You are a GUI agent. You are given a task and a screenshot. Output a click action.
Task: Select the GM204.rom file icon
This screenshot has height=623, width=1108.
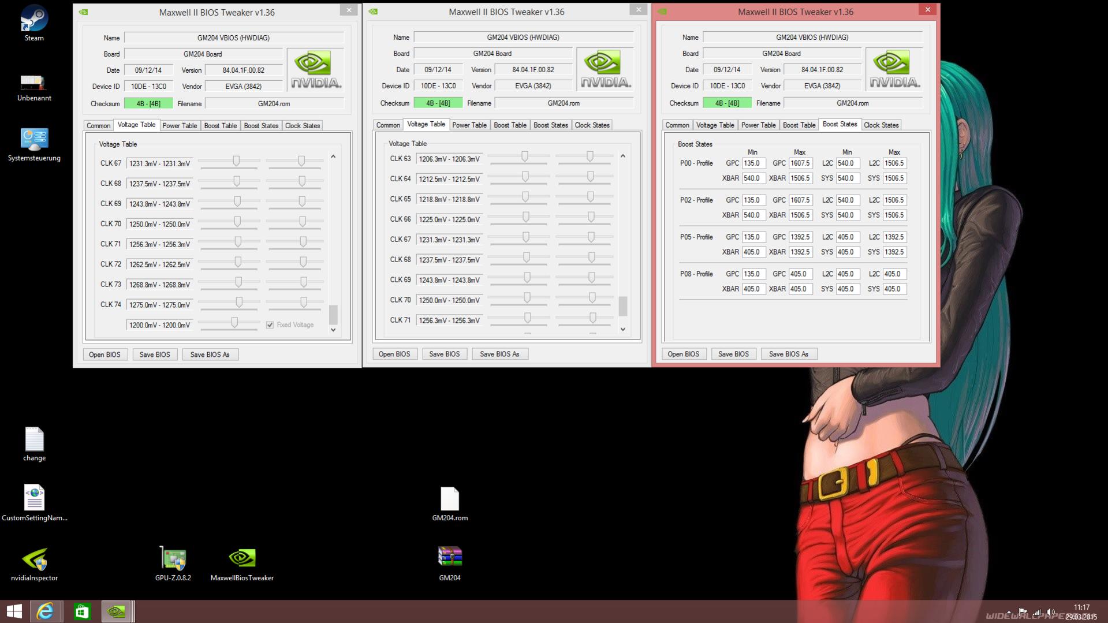(450, 503)
